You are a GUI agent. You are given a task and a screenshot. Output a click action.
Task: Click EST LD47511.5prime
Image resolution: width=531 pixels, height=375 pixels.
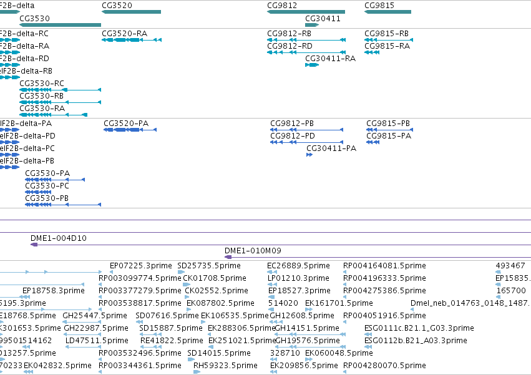click(97, 341)
